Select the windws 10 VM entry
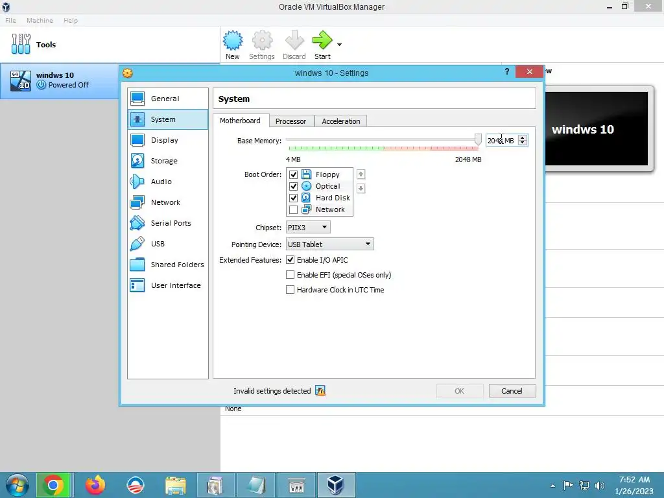This screenshot has height=498, width=664. coord(60,80)
